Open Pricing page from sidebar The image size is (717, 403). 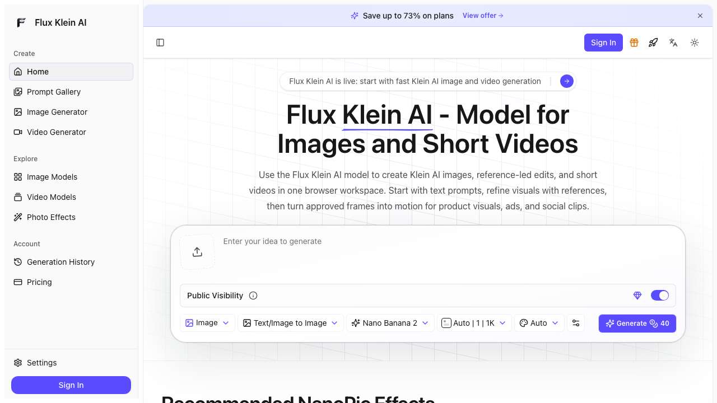71,282
